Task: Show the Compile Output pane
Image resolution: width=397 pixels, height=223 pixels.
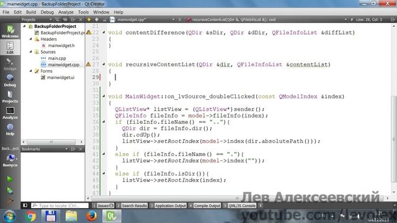Action: tap(205, 206)
